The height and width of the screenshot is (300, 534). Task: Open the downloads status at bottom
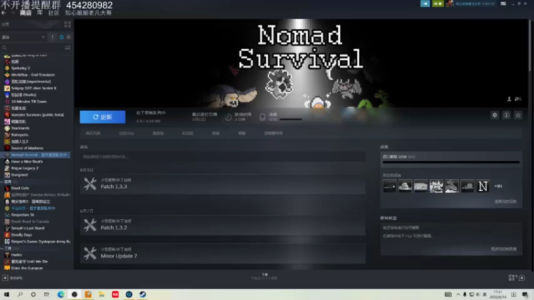click(264, 277)
